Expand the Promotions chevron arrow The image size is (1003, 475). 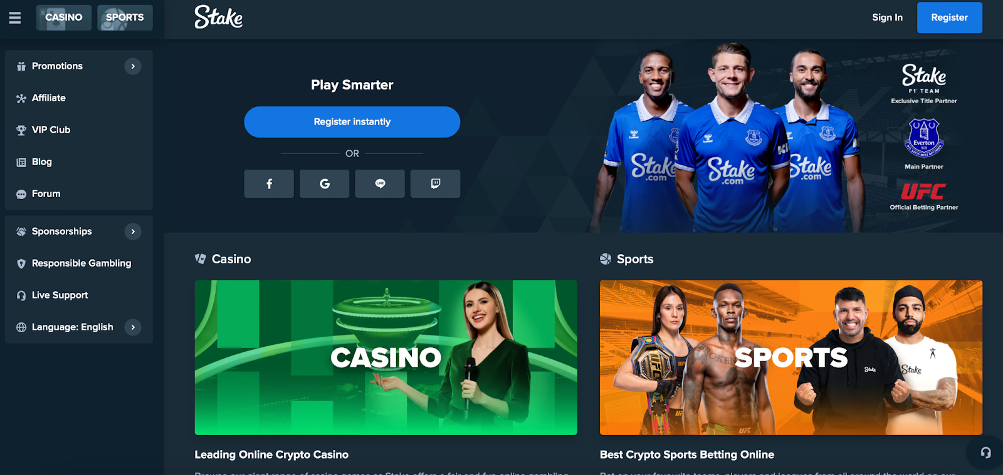click(133, 66)
